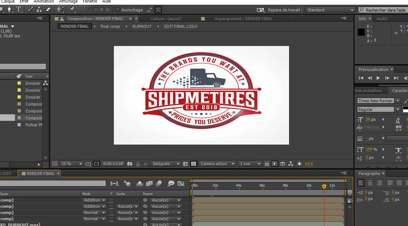Screen dimensions: 408x226
Task: Toggle fast previews button
Action: 274,164
